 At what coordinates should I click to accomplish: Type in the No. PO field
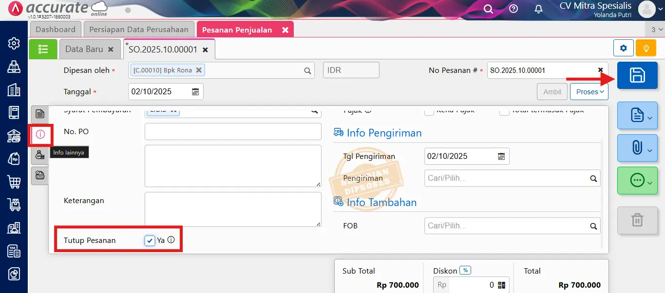(x=233, y=131)
